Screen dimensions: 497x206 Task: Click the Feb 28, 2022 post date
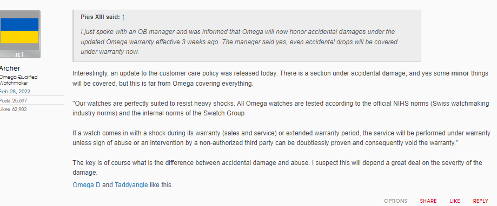tap(15, 92)
